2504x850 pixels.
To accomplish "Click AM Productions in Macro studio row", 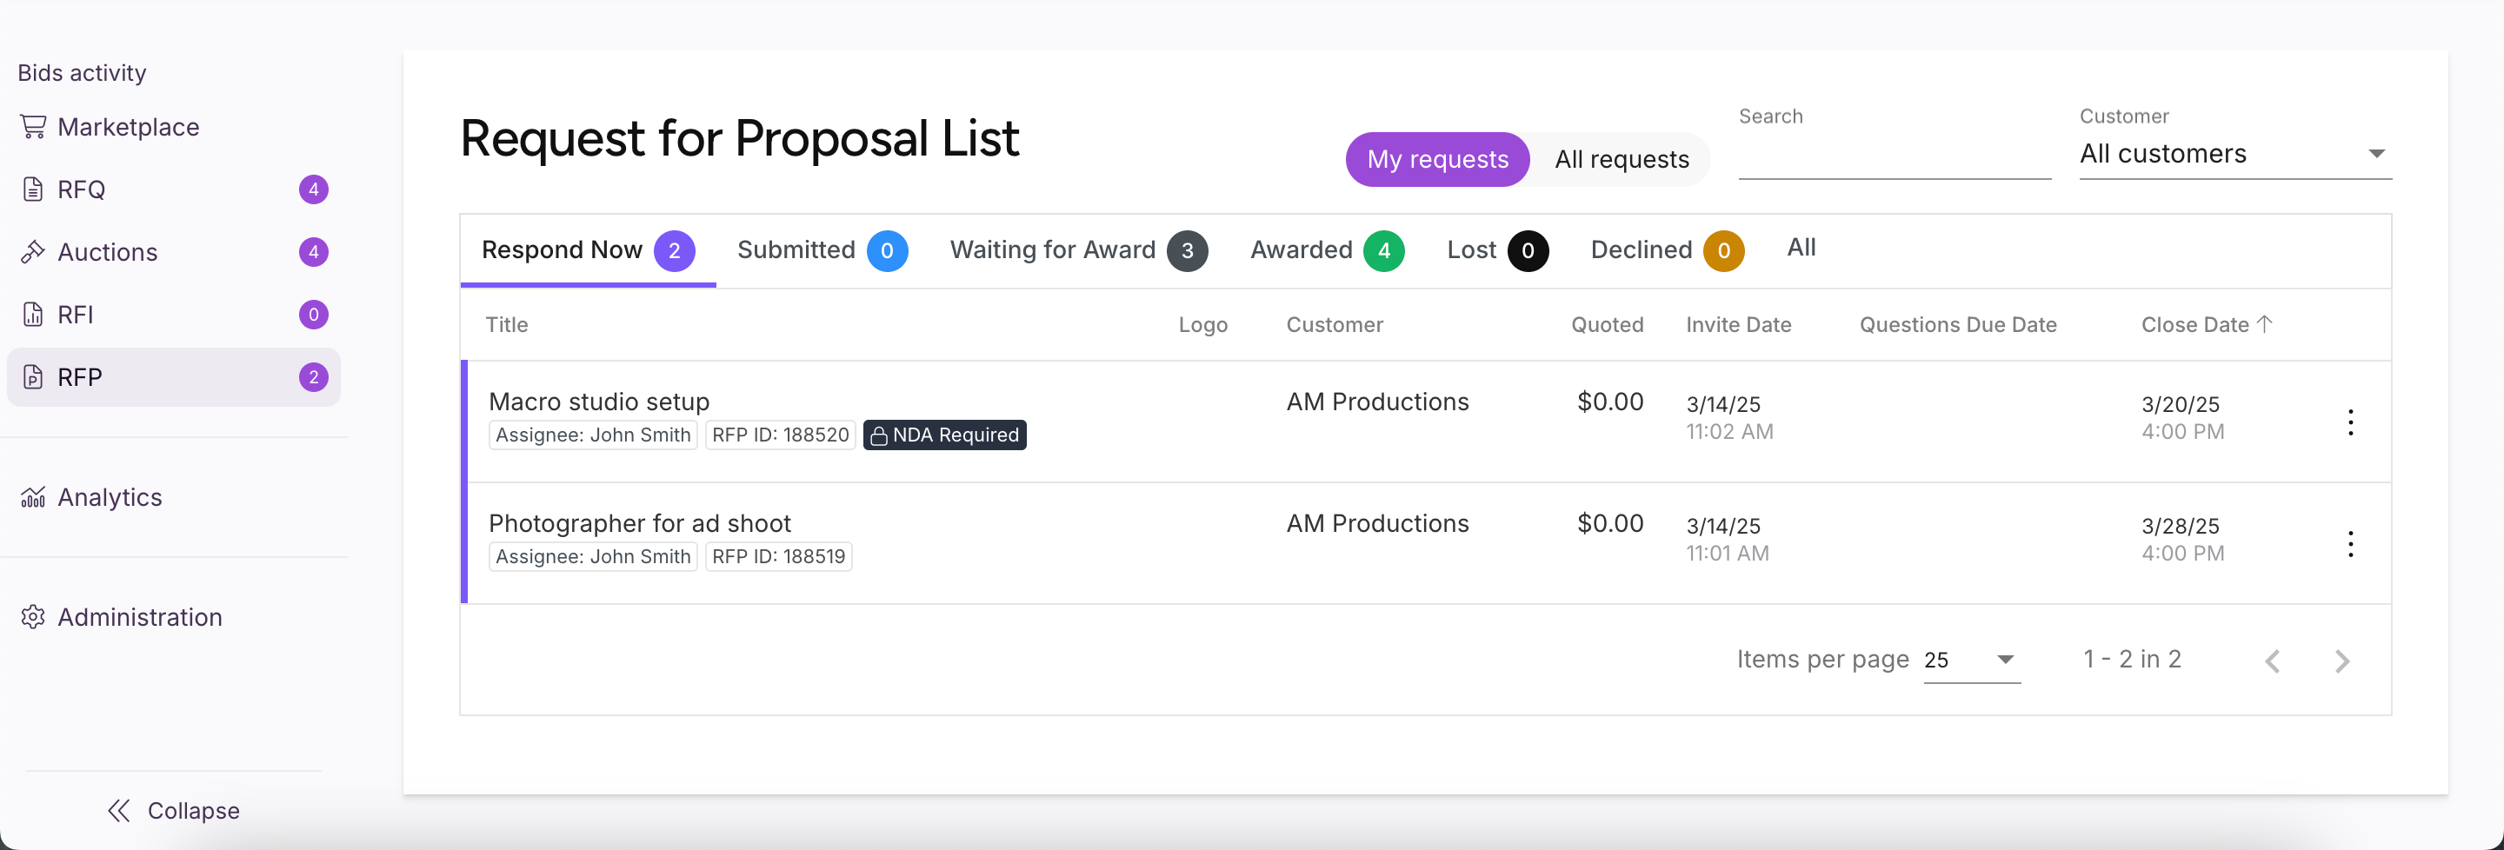I will (x=1377, y=402).
